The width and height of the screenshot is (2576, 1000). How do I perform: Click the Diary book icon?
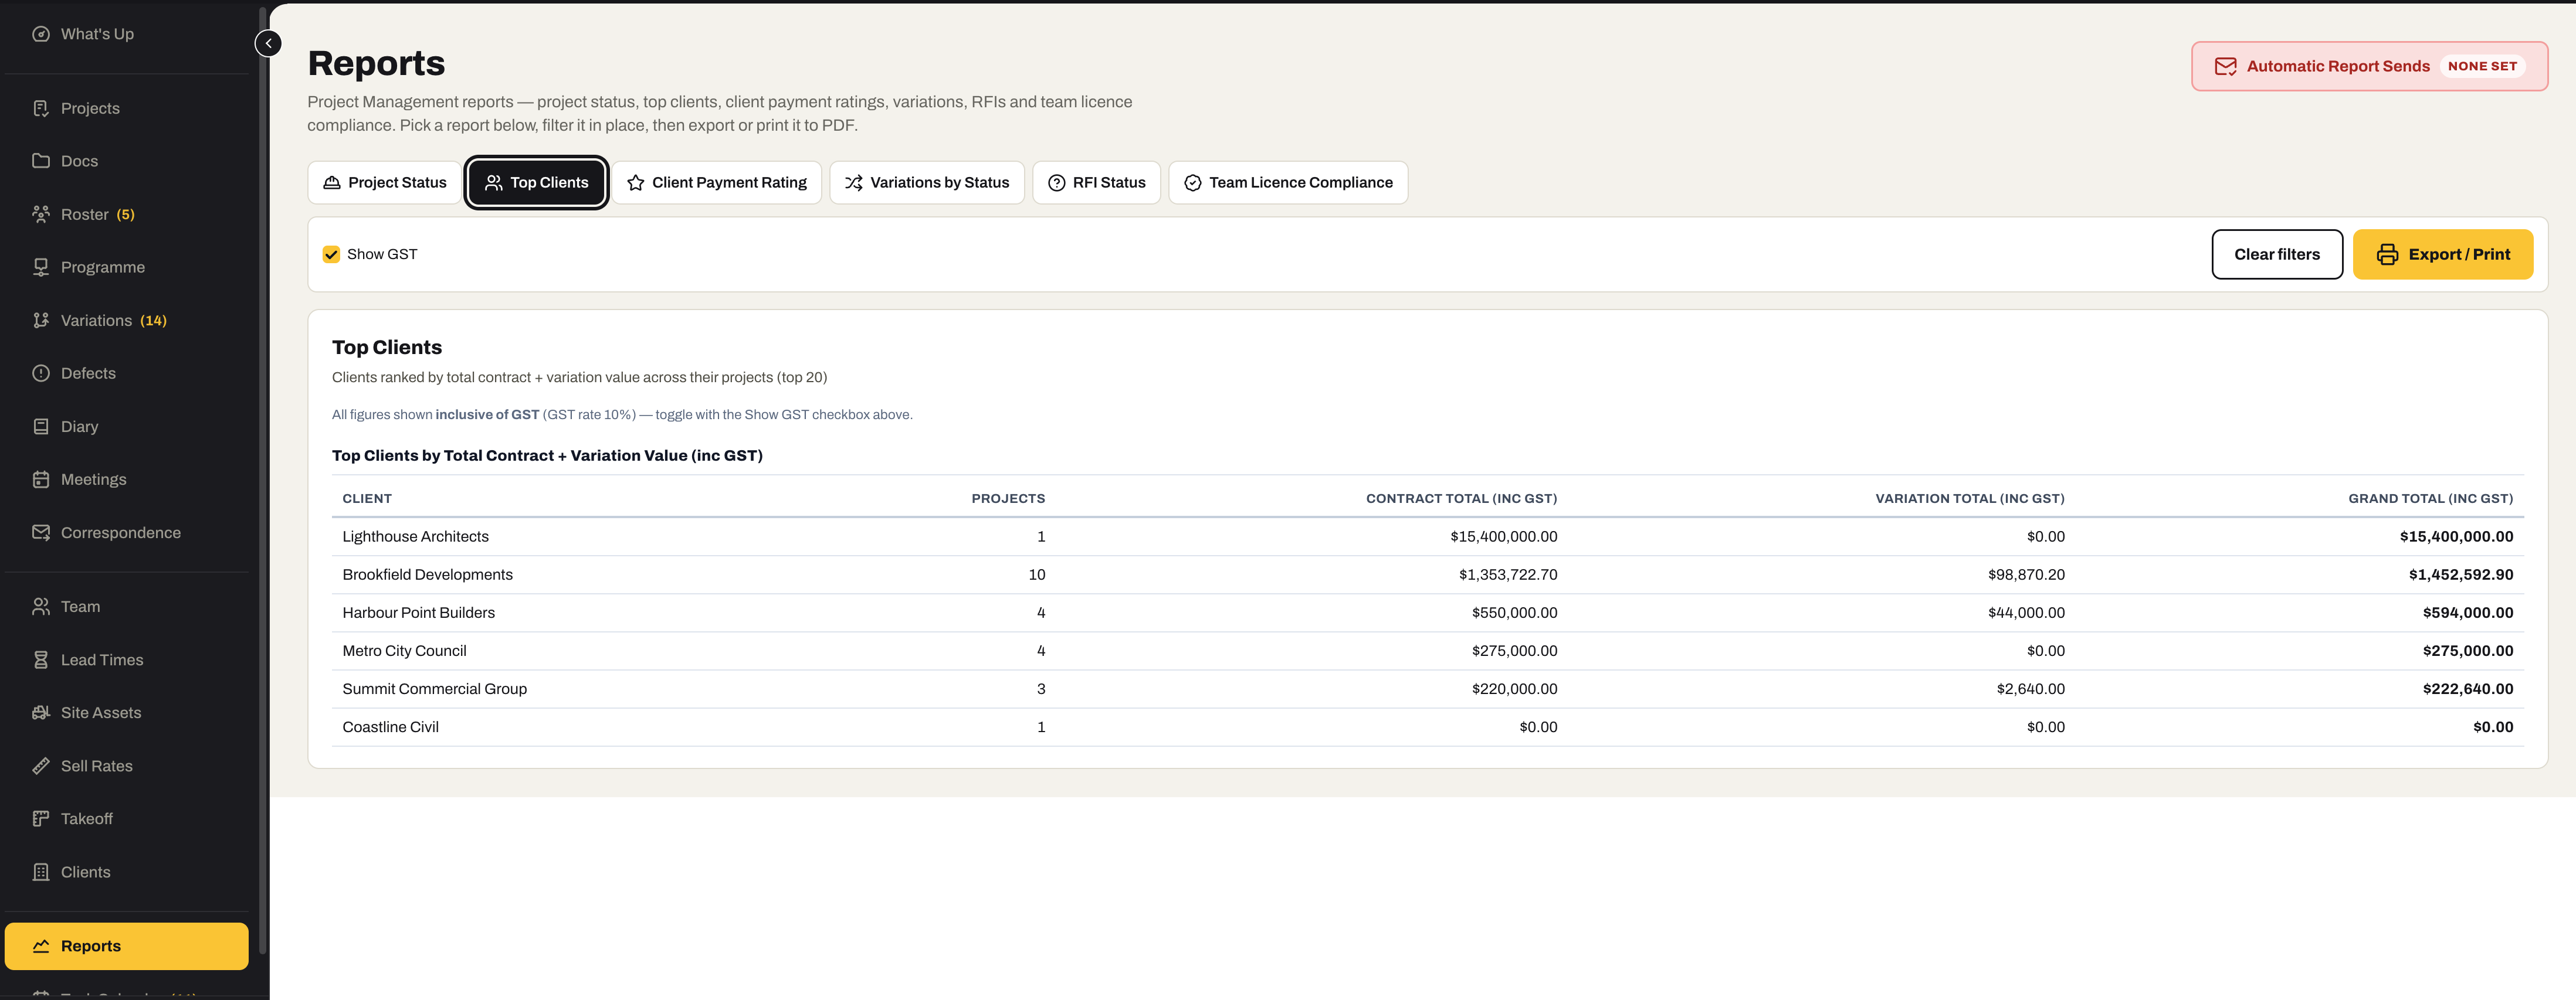(41, 427)
